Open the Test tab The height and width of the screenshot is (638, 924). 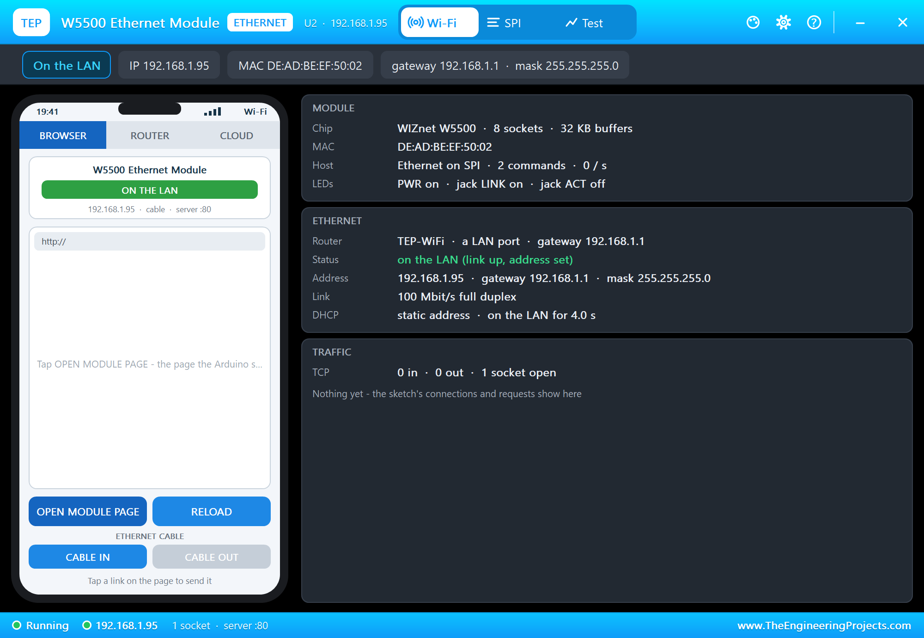tap(584, 23)
